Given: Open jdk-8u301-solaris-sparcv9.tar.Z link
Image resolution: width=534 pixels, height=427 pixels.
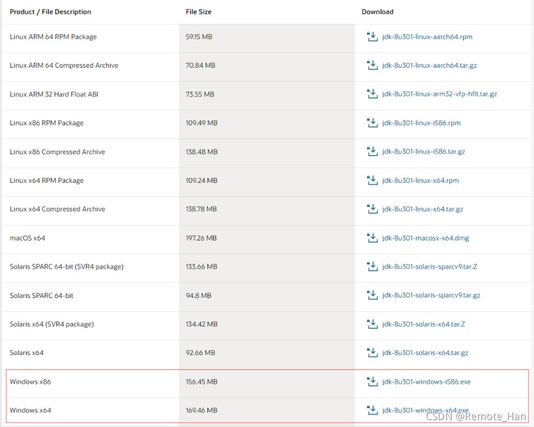Looking at the screenshot, I should [429, 267].
